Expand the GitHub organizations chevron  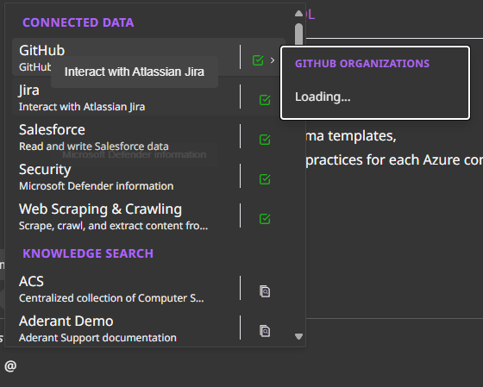tap(273, 60)
